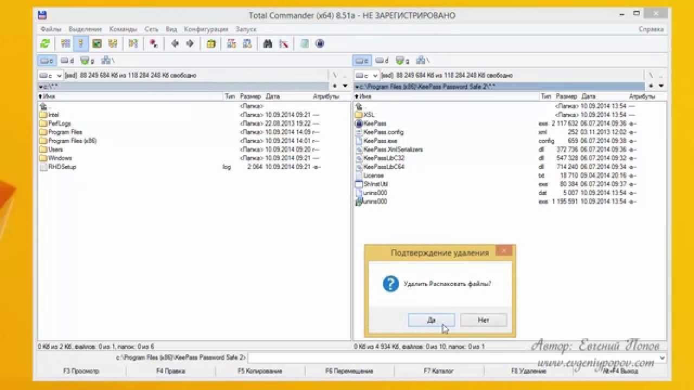Sort right panel by Размер column
694x390 pixels.
point(567,96)
